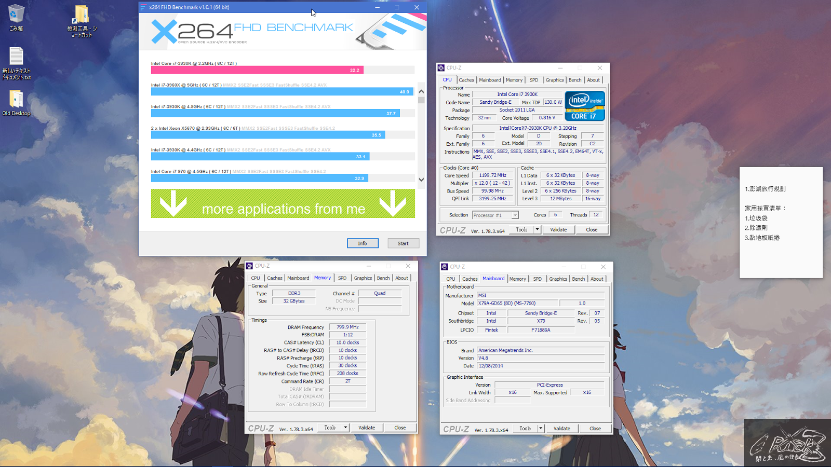Click the app icon in the Mainboard CPU-Z window title bar

tap(445, 267)
